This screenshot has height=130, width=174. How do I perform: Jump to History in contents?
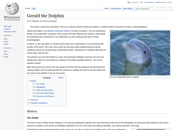[33, 81]
